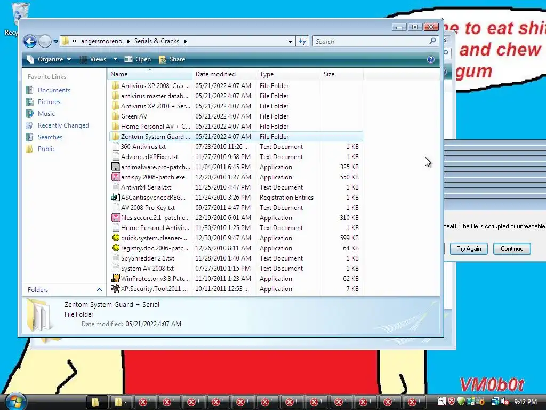The width and height of the screenshot is (546, 410).
Task: Open Recently Changed favorite link
Action: (63, 125)
